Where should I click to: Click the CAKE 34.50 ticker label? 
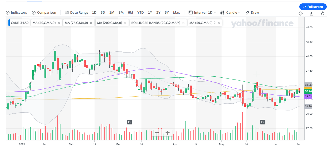(19, 23)
